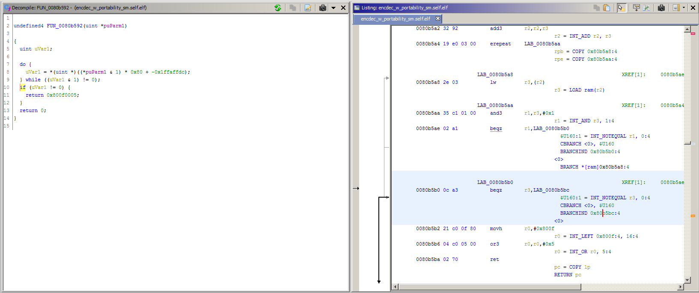Click 0x80 constant in decompiler line 8

pyautogui.click(x=137, y=72)
